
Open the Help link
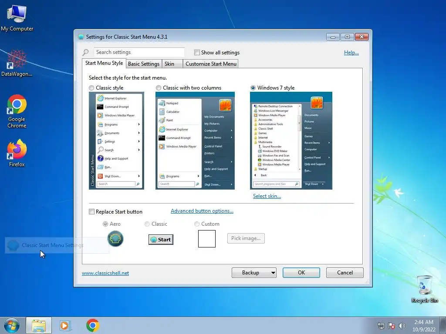[x=351, y=53]
